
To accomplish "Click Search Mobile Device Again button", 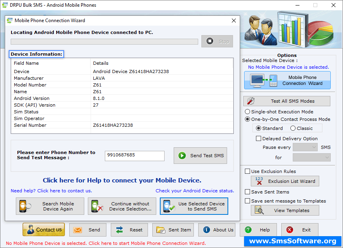I will coord(50,206).
